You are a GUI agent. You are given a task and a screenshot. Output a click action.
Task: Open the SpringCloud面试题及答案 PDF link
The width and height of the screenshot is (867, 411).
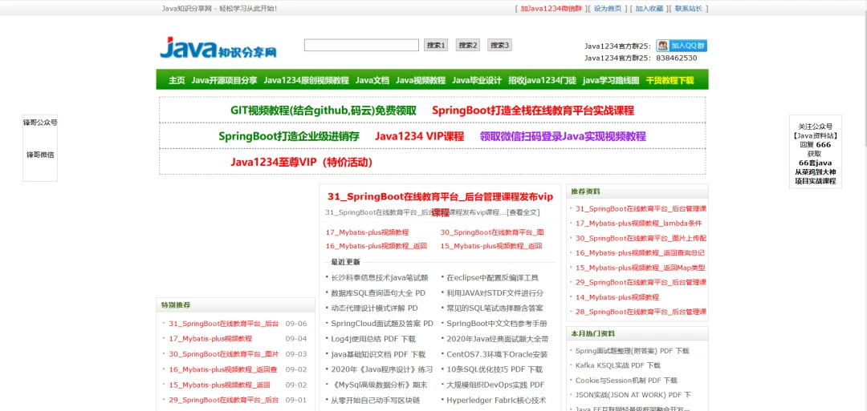tap(381, 324)
